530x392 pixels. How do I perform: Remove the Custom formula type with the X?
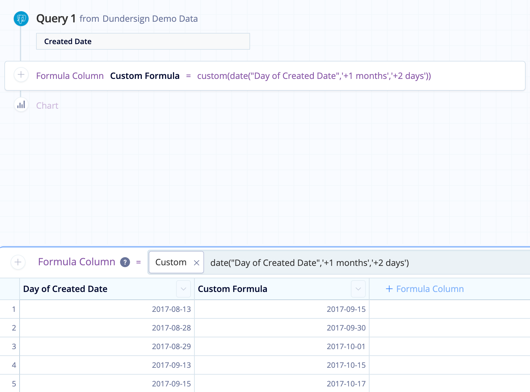[197, 263]
